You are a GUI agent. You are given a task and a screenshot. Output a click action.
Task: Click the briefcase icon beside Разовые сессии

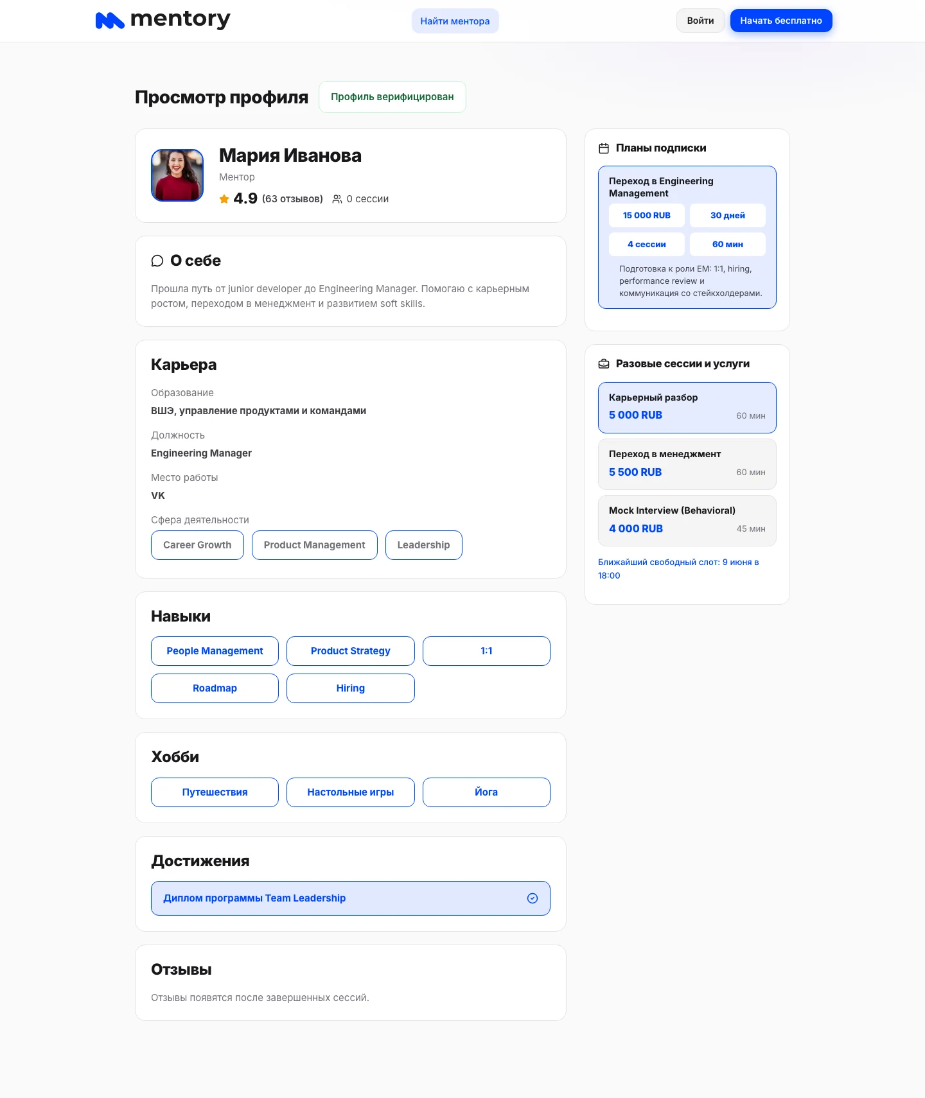(x=604, y=364)
